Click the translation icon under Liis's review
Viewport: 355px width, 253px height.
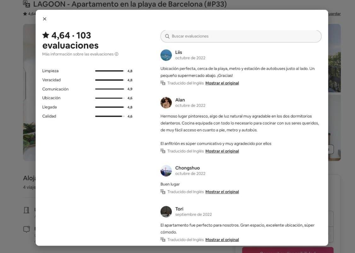pos(163,83)
